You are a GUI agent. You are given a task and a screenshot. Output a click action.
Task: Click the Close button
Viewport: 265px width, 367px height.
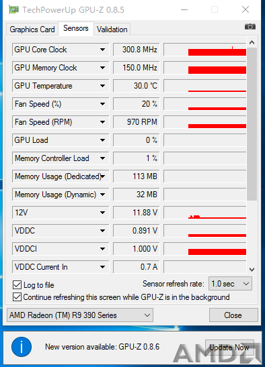click(x=233, y=315)
